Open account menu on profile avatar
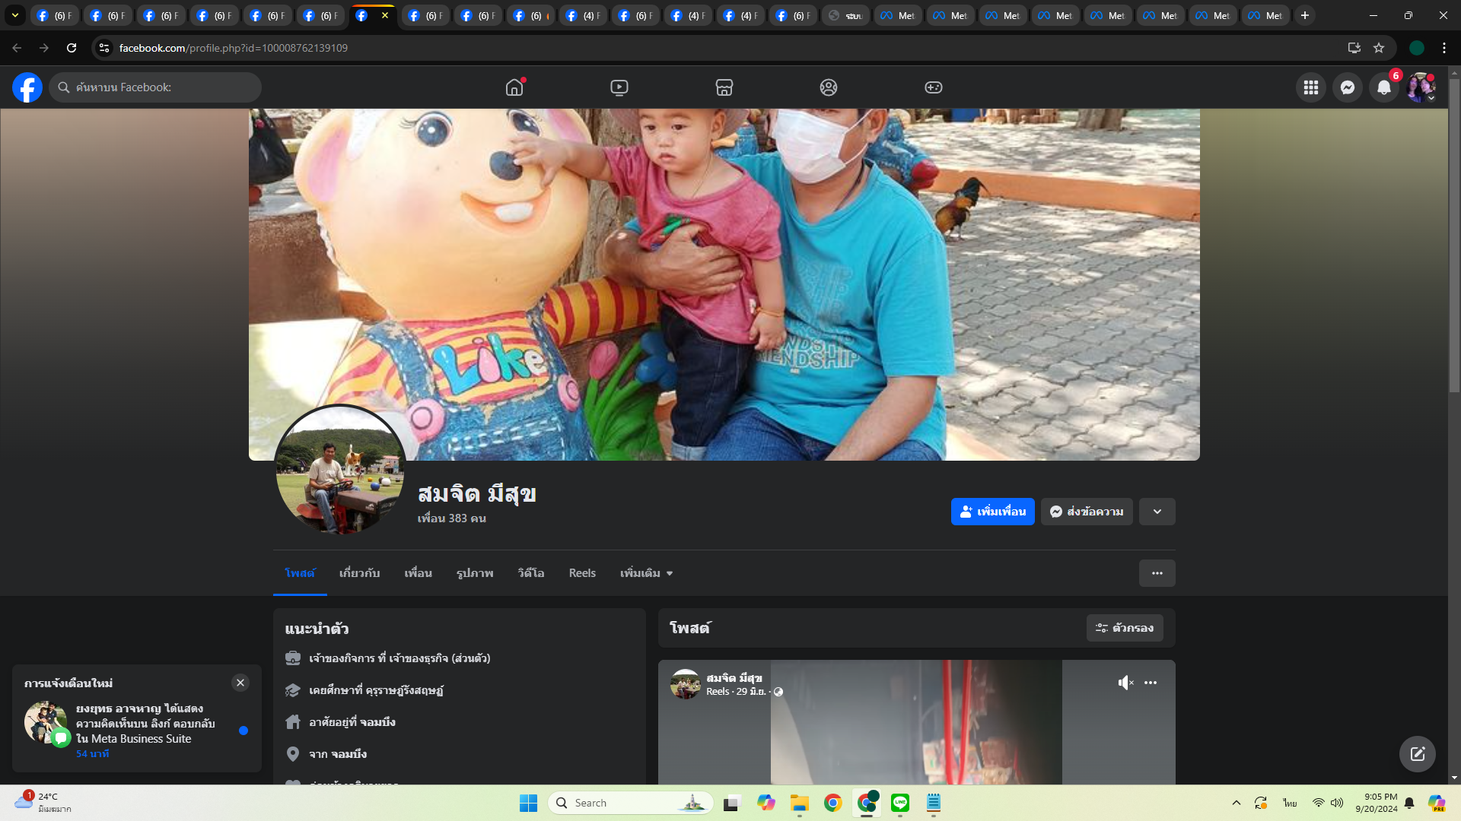This screenshot has height=821, width=1461. (x=1420, y=87)
